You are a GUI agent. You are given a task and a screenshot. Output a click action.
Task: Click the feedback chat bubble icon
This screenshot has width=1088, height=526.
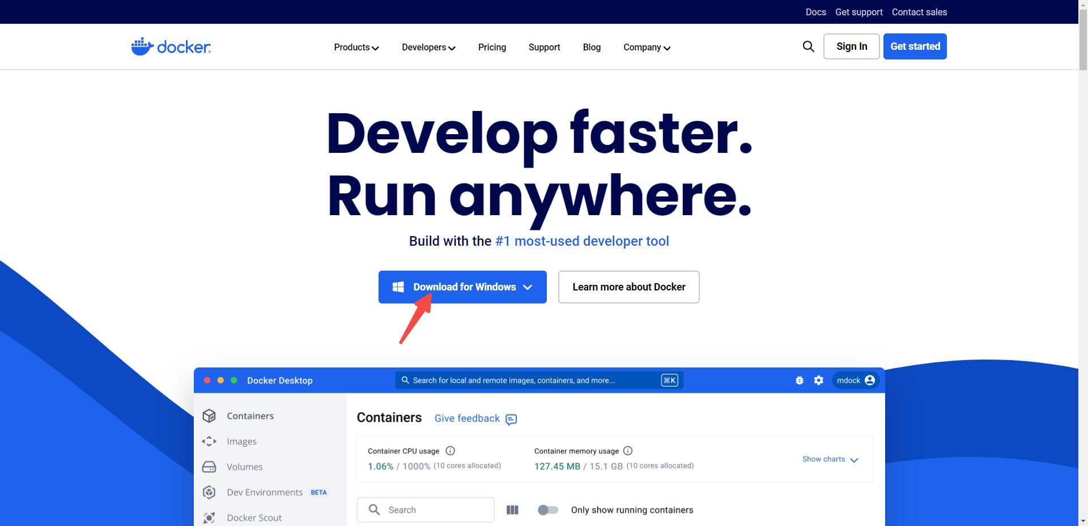click(511, 419)
